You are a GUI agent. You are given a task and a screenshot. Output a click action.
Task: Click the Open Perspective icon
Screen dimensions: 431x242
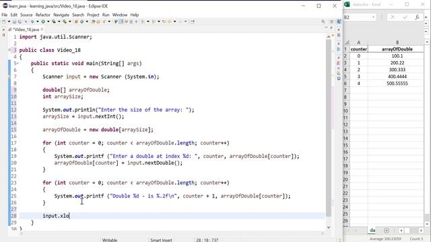click(x=332, y=22)
